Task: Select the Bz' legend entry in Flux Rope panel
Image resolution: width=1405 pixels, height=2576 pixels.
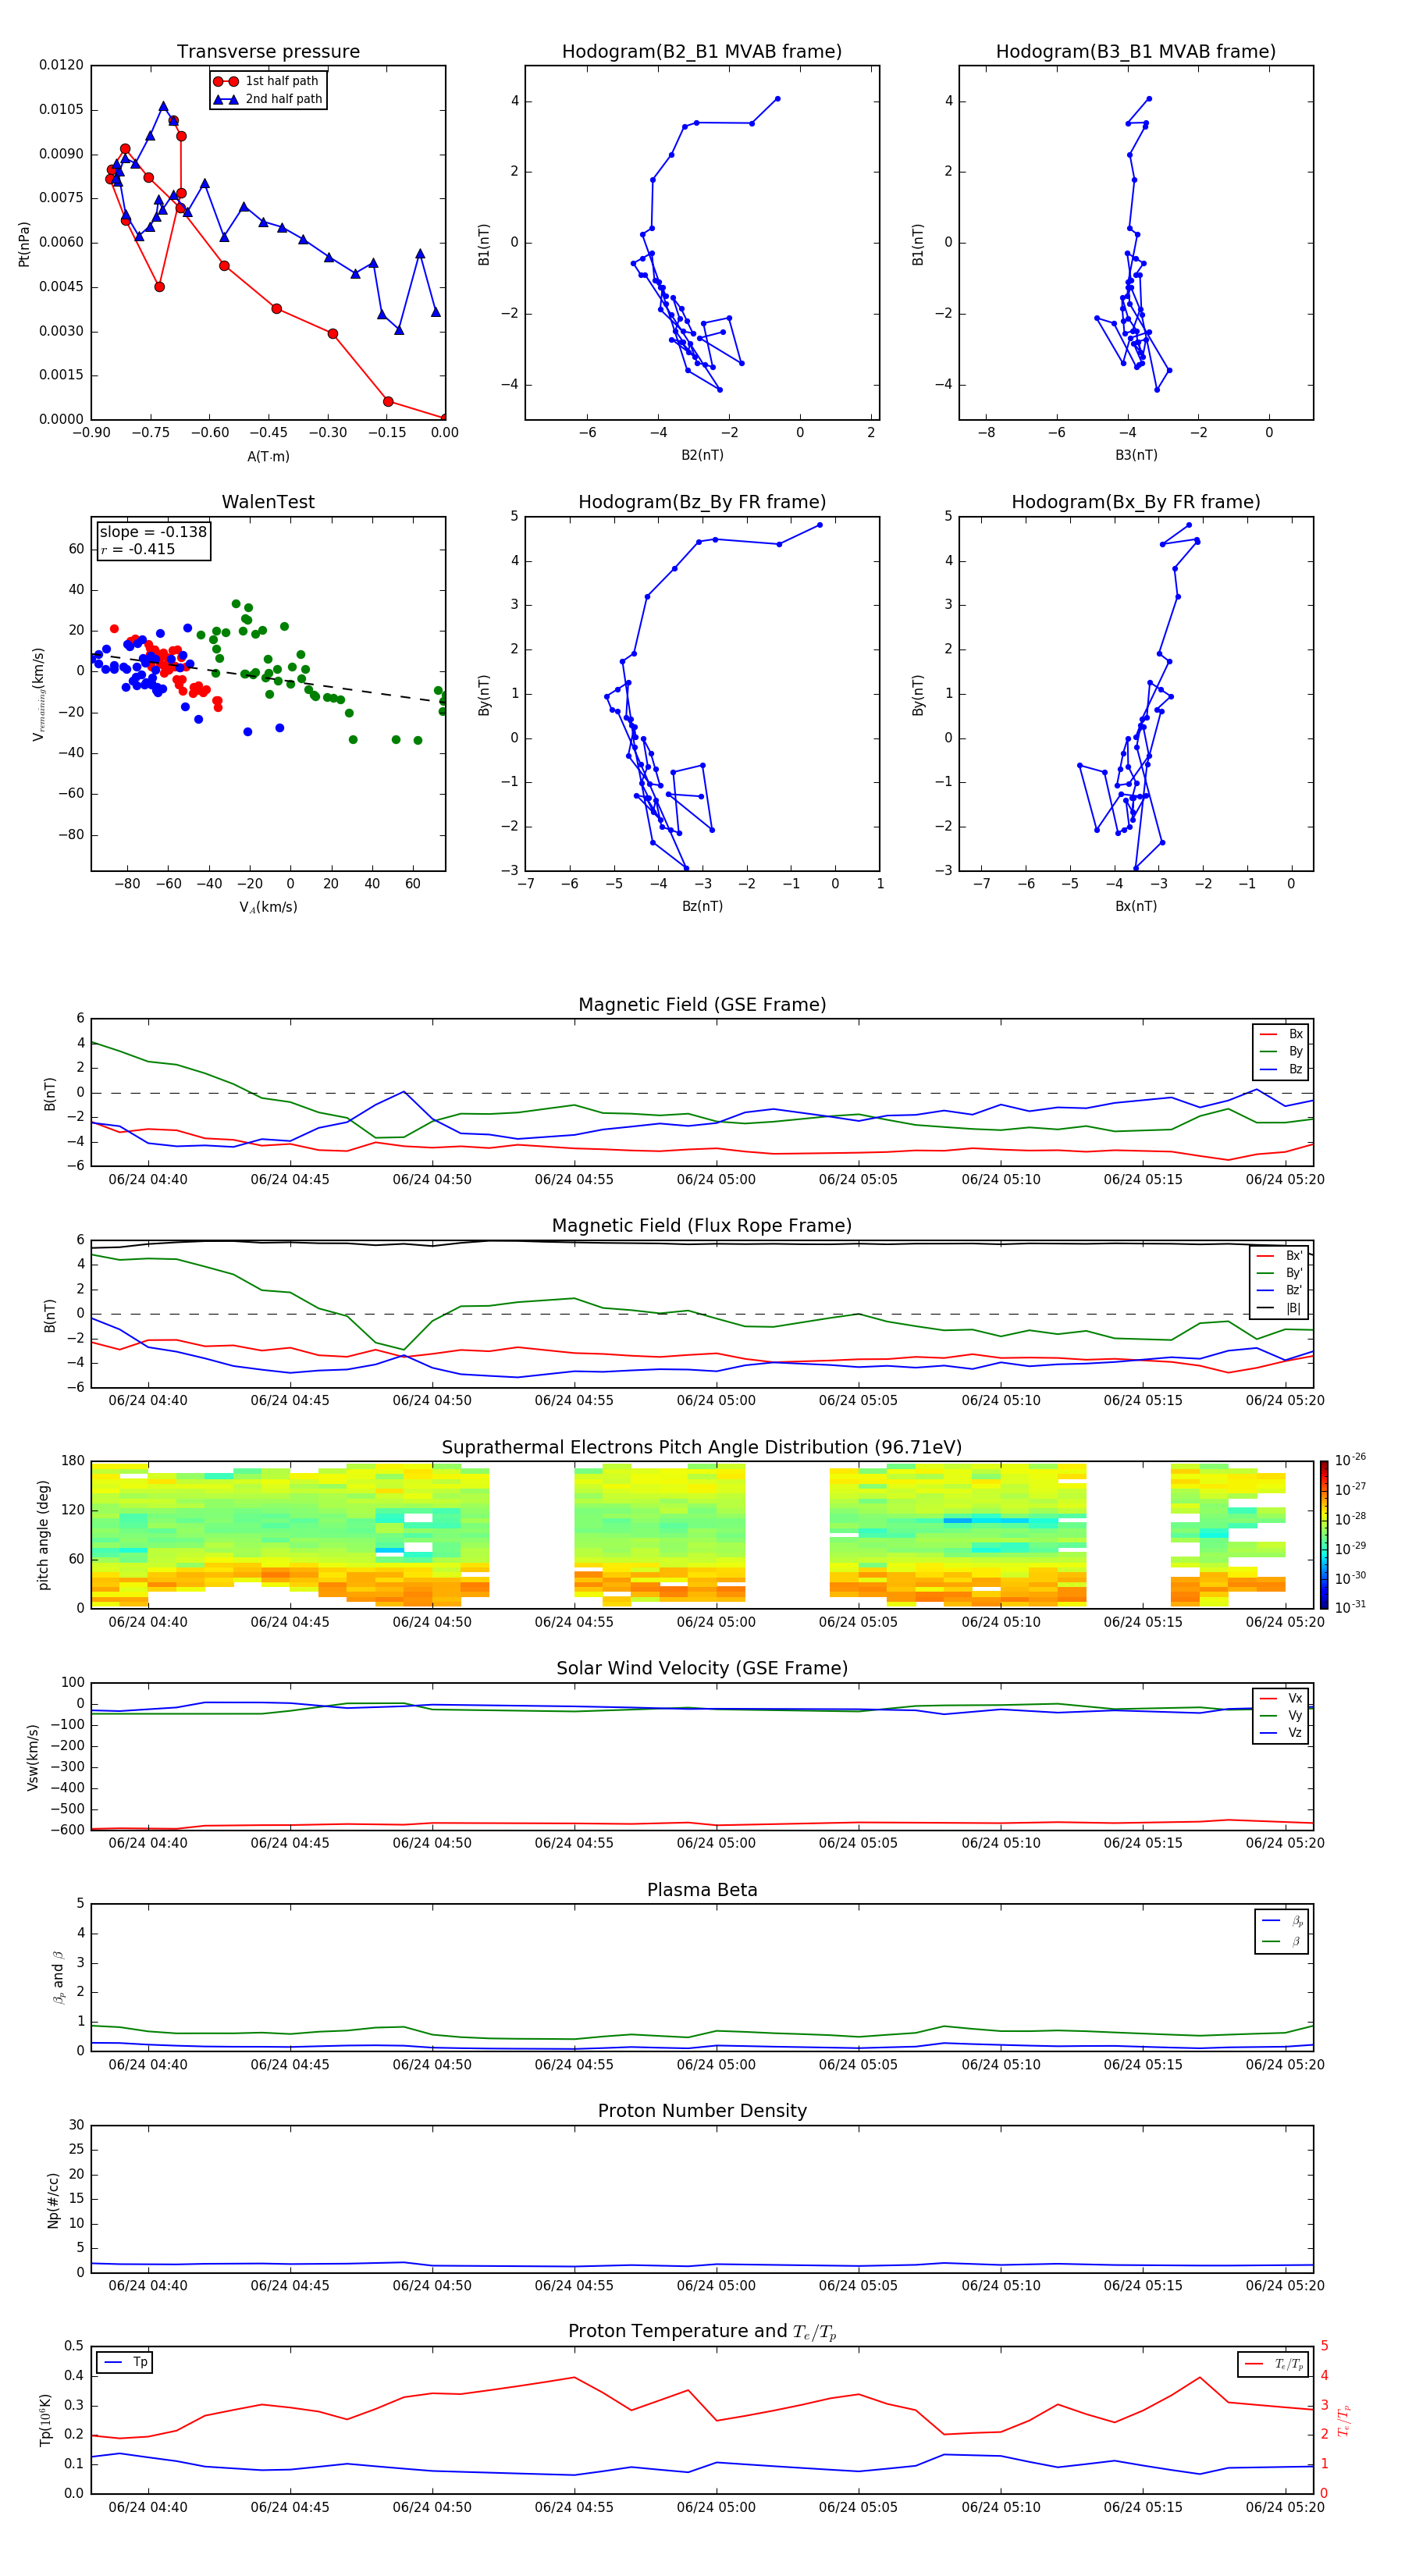Action: click(x=1280, y=1290)
